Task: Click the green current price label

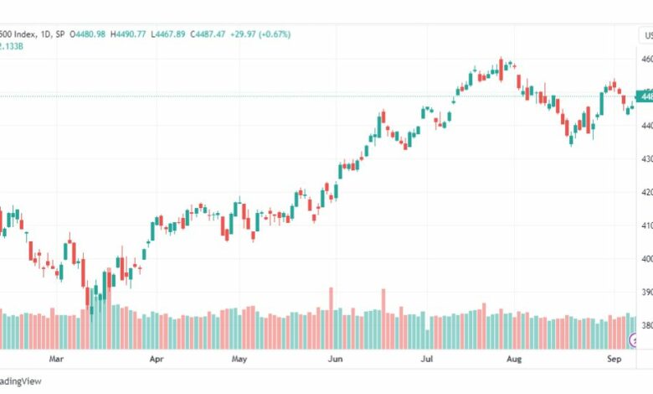Action: 645,96
